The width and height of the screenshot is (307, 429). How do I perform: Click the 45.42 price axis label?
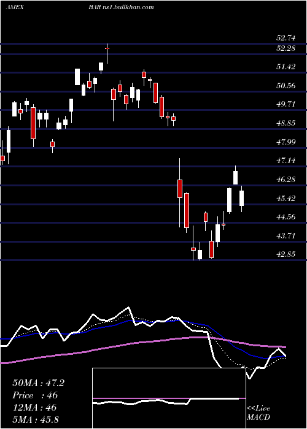pos(286,198)
